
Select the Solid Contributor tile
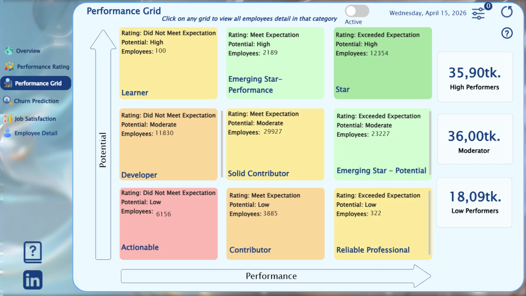point(275,144)
